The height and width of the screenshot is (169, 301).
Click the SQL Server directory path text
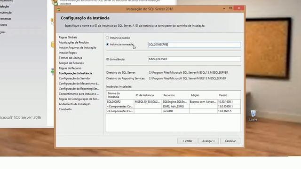click(188, 73)
